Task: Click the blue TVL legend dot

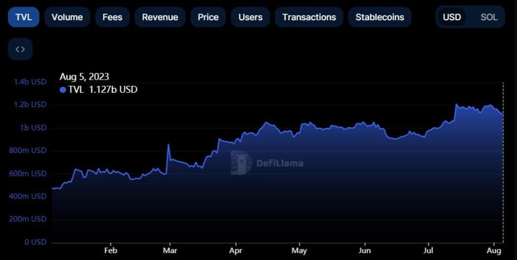Action: click(x=63, y=90)
